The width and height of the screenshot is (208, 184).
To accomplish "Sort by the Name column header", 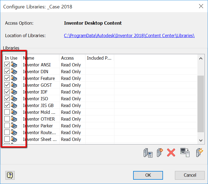I will 40,58.
